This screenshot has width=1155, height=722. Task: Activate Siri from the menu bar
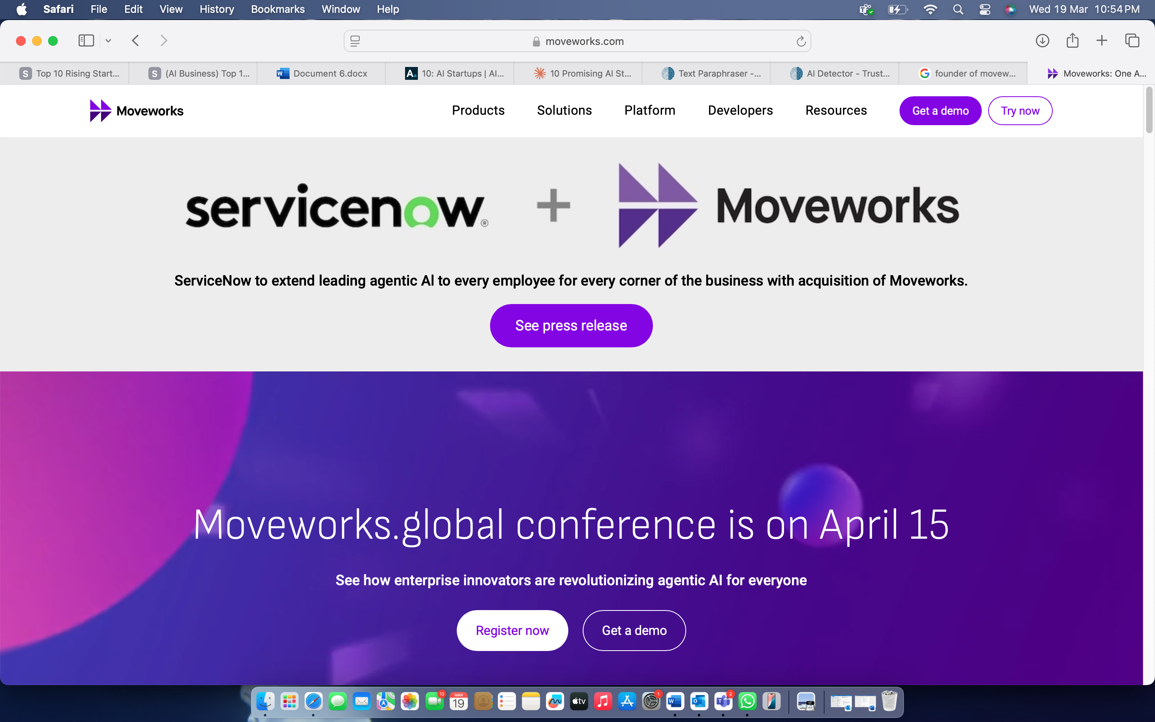(1010, 9)
